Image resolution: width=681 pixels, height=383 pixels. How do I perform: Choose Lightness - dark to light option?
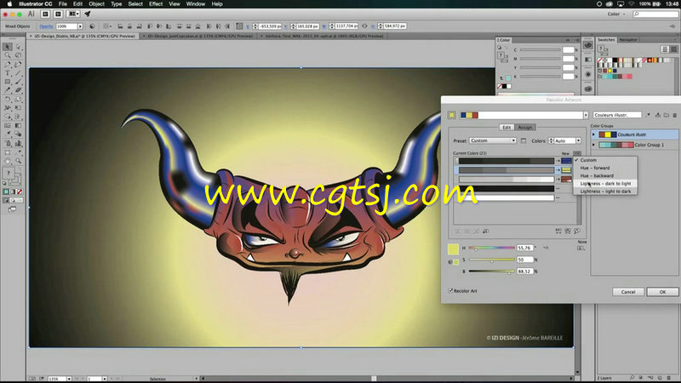pos(605,184)
